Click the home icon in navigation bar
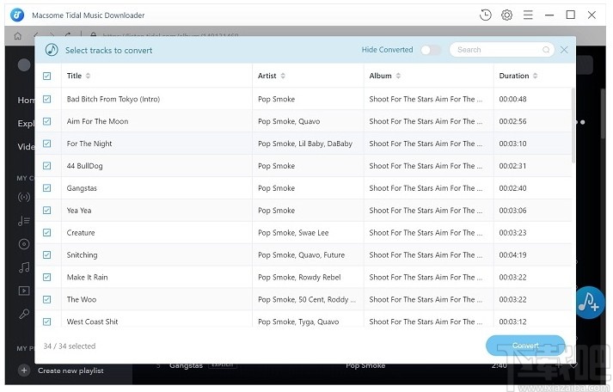613x392 pixels. coord(17,36)
